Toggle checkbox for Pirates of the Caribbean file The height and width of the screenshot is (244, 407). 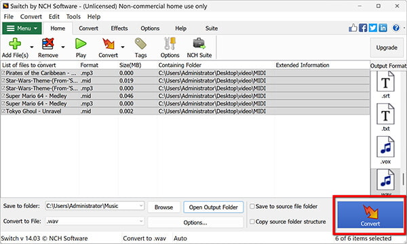(x=3, y=73)
